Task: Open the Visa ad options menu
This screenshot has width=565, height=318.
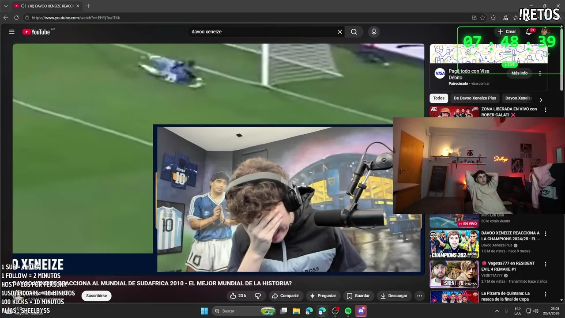Action: tap(540, 73)
